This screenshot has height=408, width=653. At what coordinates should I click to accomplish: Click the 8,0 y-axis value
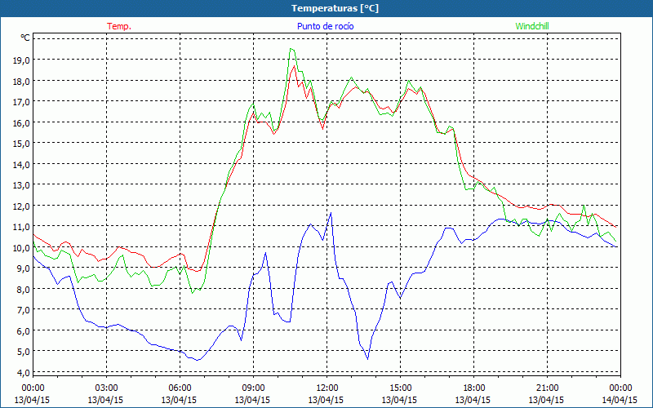point(24,289)
